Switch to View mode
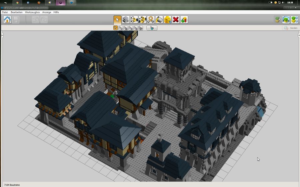 click(x=286, y=20)
